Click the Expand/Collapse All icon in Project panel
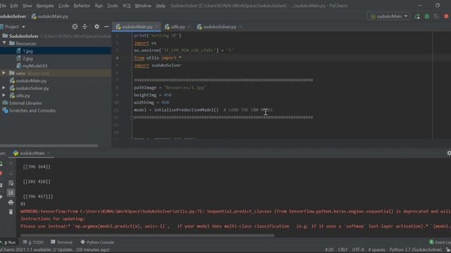Viewport: 451px width, 253px height. pyautogui.click(x=85, y=27)
